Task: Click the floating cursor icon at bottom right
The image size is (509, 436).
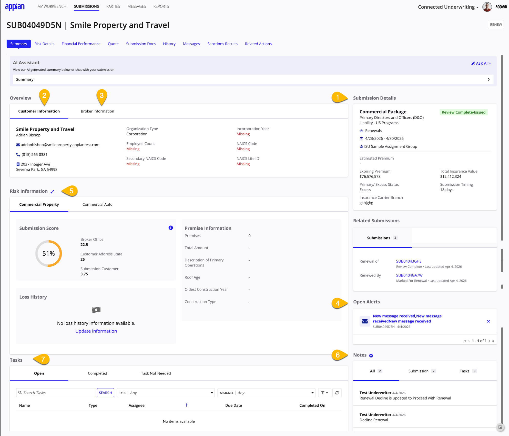Action: pos(500,427)
